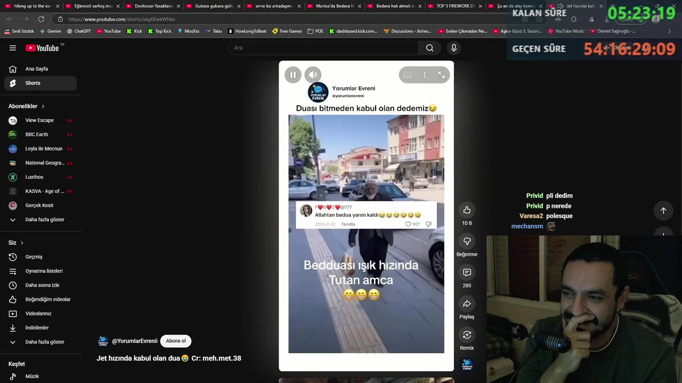This screenshot has height=383, width=682.
Task: Dislike the Short using Beğenme button
Action: pyautogui.click(x=467, y=242)
